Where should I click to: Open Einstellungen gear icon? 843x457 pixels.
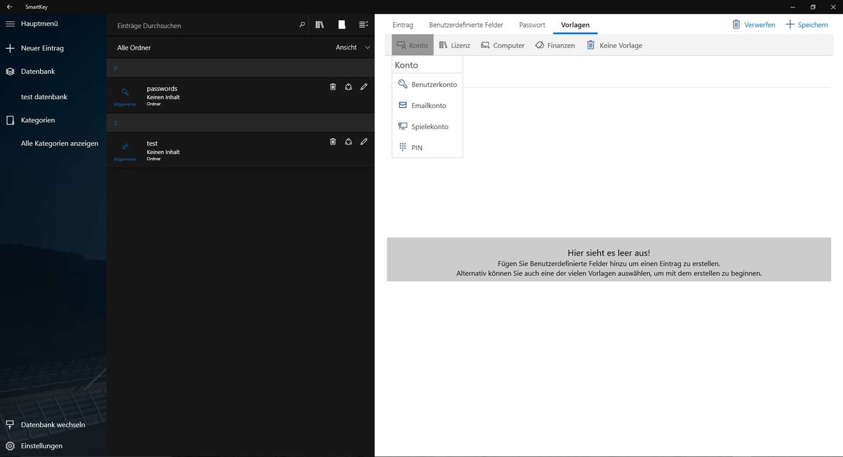[x=10, y=446]
